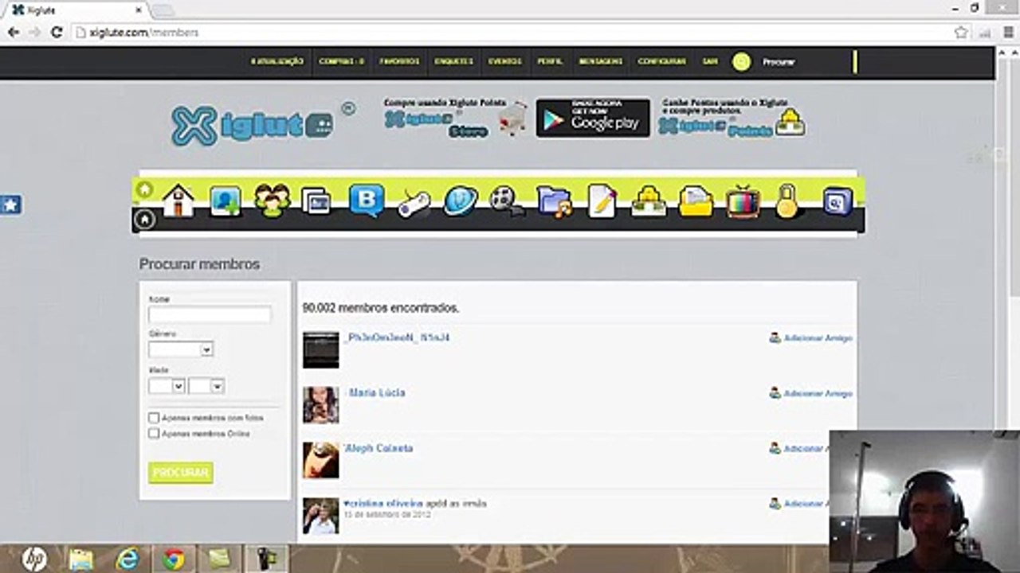Open the television icon
The height and width of the screenshot is (573, 1020).
point(743,201)
